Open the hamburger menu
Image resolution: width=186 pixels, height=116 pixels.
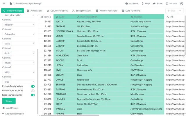[x=4, y=3]
